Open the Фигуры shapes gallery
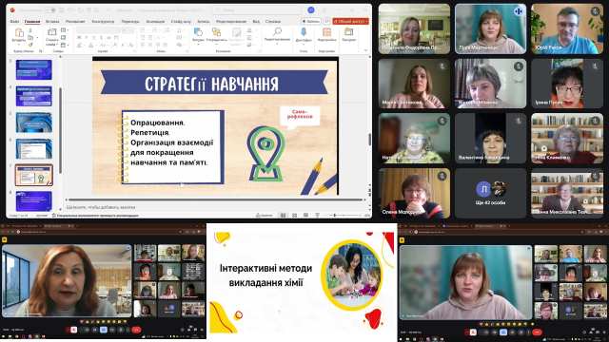 tap(198, 35)
